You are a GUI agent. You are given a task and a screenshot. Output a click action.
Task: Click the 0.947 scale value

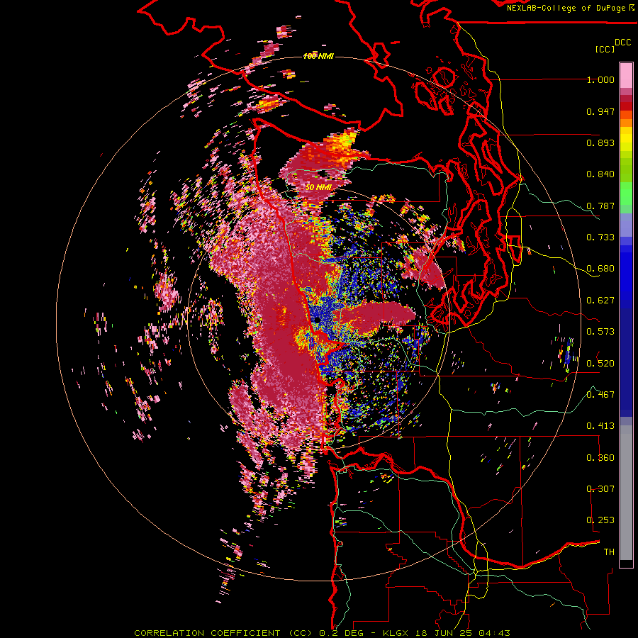[600, 111]
